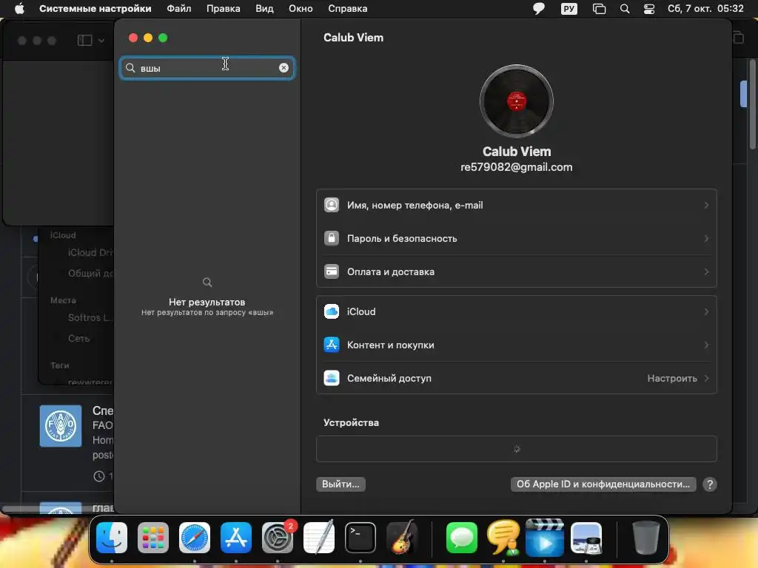
Task: Select Softros in the background Finder sidebar
Action: [90, 318]
